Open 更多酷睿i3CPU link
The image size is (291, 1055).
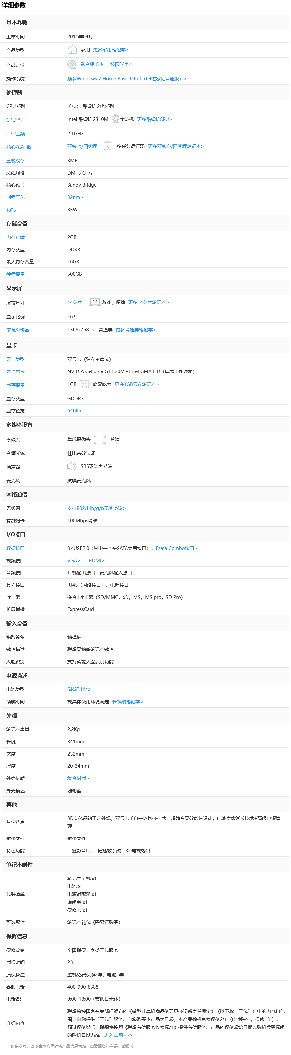(x=154, y=119)
